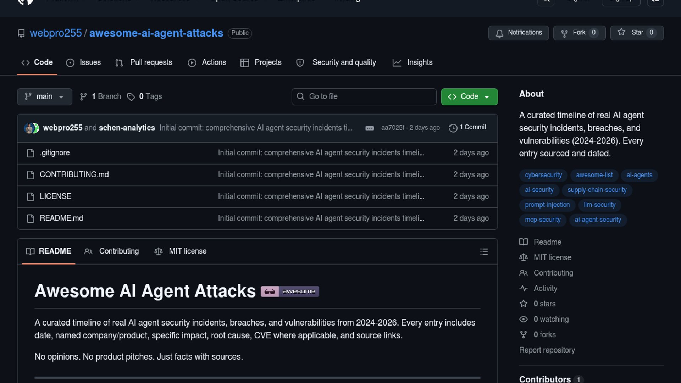The width and height of the screenshot is (681, 383).
Task: Expand the green Code dropdown
Action: click(469, 97)
